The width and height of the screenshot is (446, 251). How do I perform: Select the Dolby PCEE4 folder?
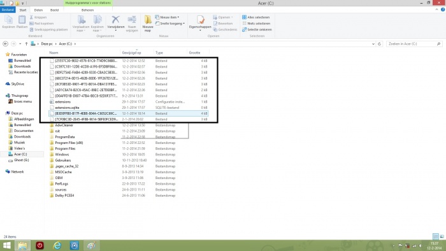[64, 196]
